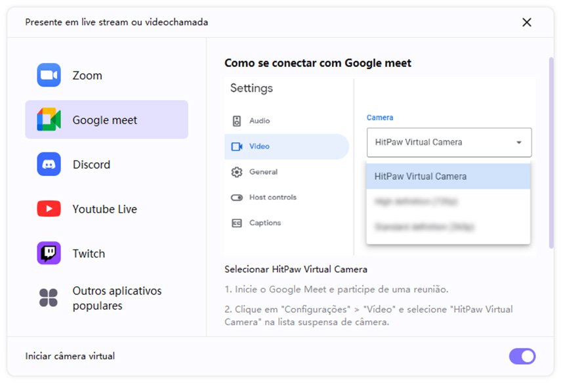This screenshot has height=383, width=561.
Task: Select the Zoom app icon
Action: click(48, 75)
